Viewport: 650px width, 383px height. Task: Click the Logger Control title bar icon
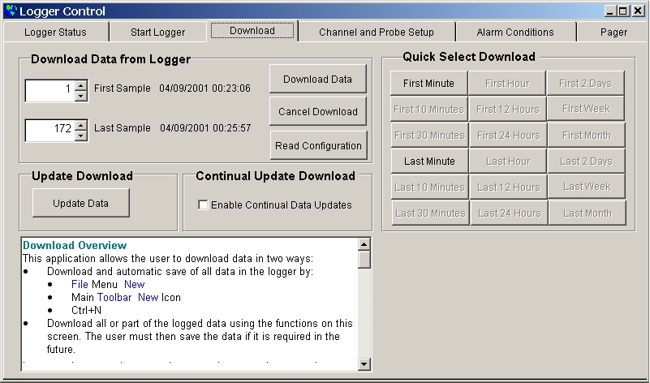(11, 11)
